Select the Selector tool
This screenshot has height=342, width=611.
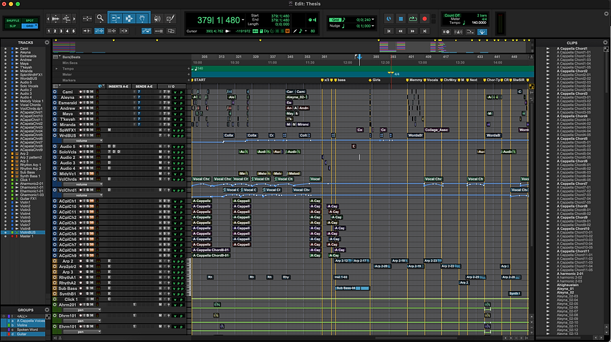129,18
